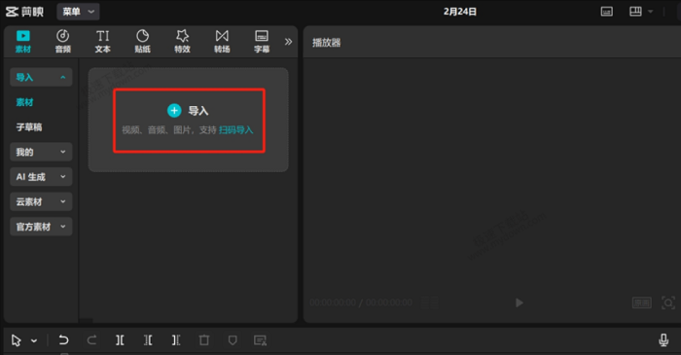The height and width of the screenshot is (355, 681).
Task: Open the 菜单 menu dropdown
Action: (x=78, y=12)
